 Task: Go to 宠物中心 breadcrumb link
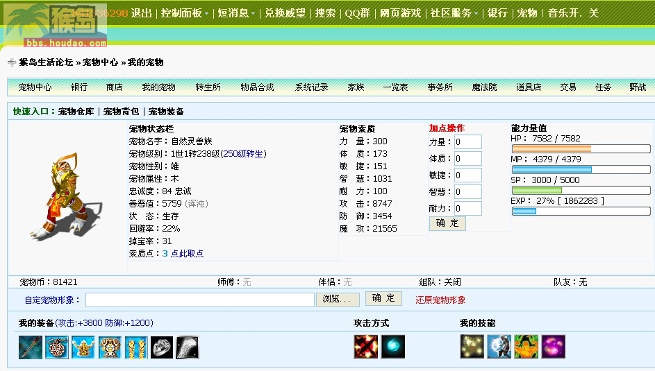tap(100, 62)
